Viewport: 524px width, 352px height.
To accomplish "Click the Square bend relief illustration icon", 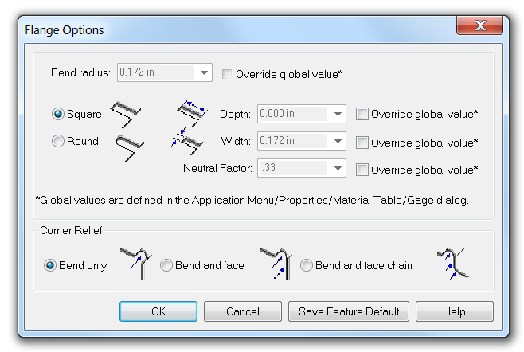I will coord(126,115).
